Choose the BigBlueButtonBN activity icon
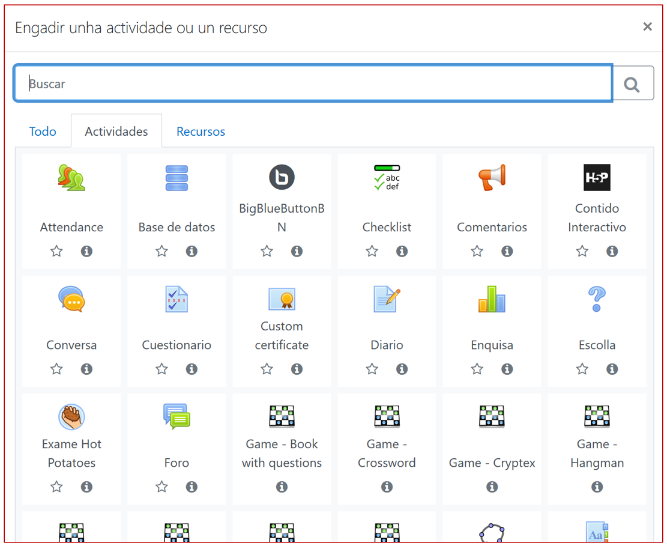Image resolution: width=667 pixels, height=546 pixels. pyautogui.click(x=282, y=178)
